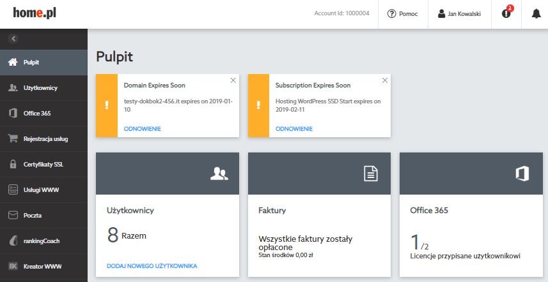Open Pomoc help in the top bar

point(403,14)
